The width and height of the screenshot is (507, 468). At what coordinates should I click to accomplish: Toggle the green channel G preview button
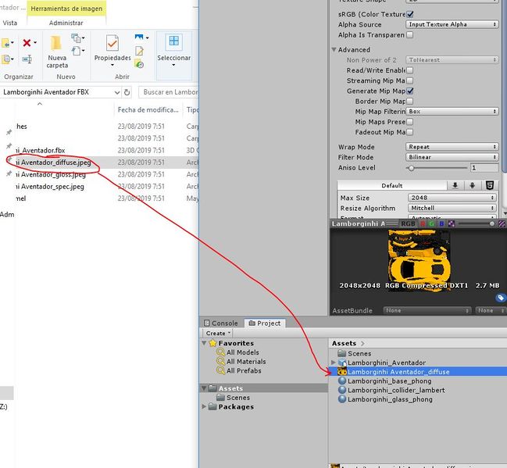point(431,223)
